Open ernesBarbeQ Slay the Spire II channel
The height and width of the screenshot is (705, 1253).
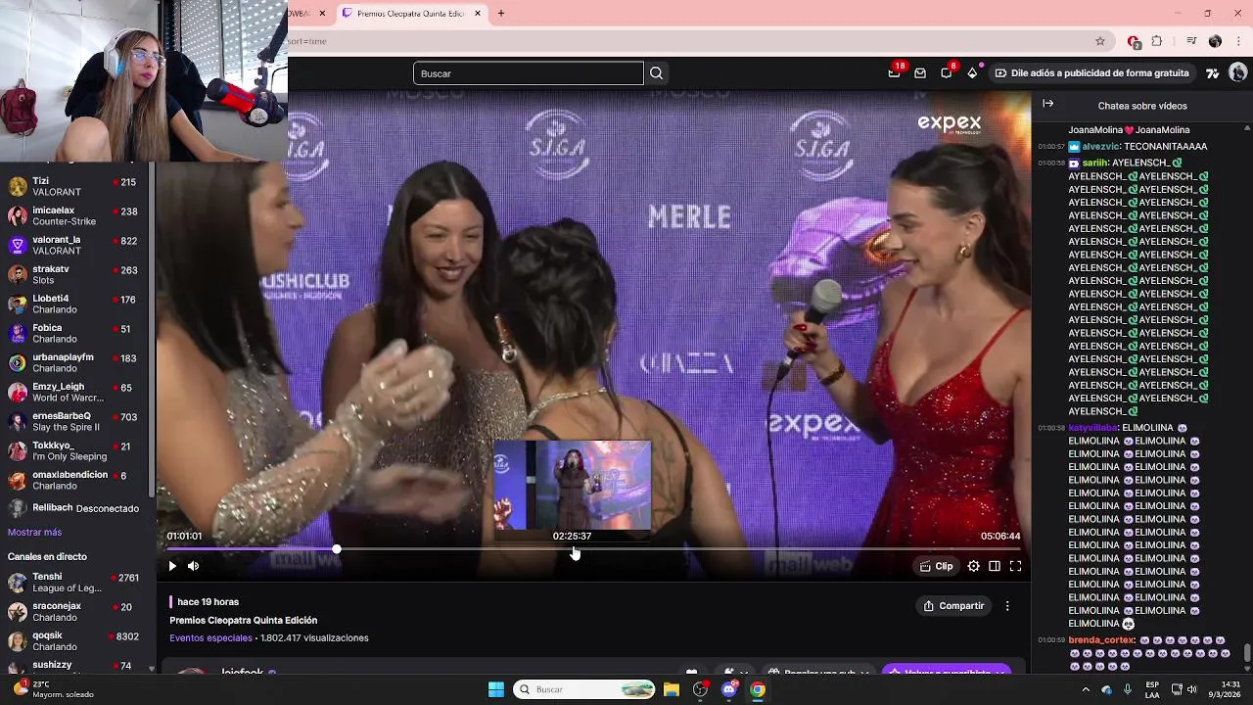[74, 422]
